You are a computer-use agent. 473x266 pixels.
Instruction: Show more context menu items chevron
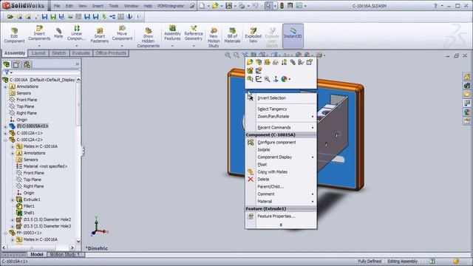[281, 225]
